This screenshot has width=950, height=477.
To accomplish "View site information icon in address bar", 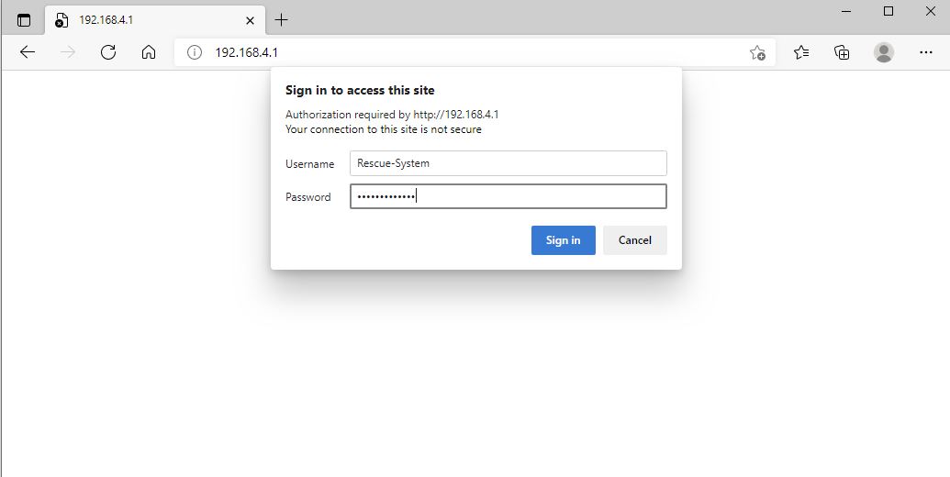I will [194, 52].
